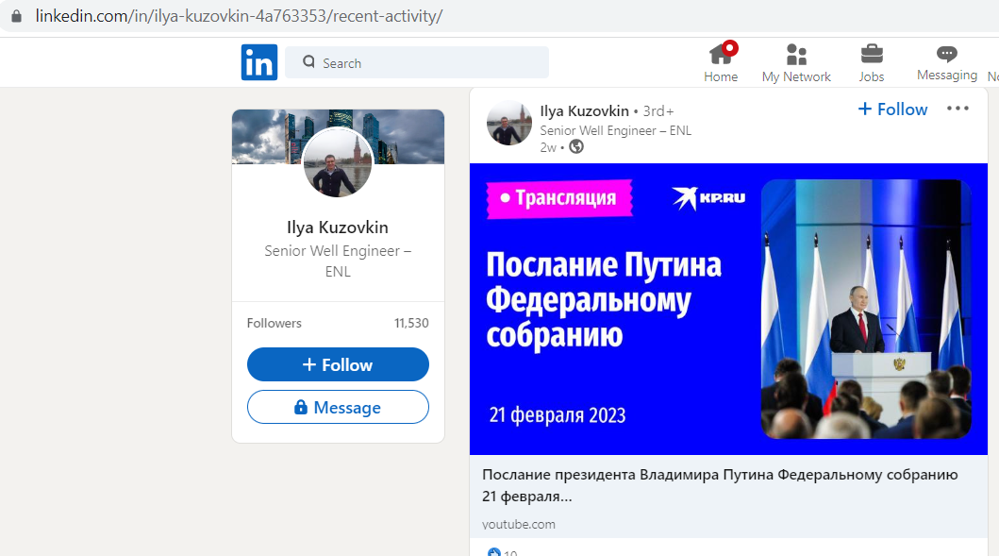Click the LinkedIn search input field
The image size is (999, 556).
(417, 62)
